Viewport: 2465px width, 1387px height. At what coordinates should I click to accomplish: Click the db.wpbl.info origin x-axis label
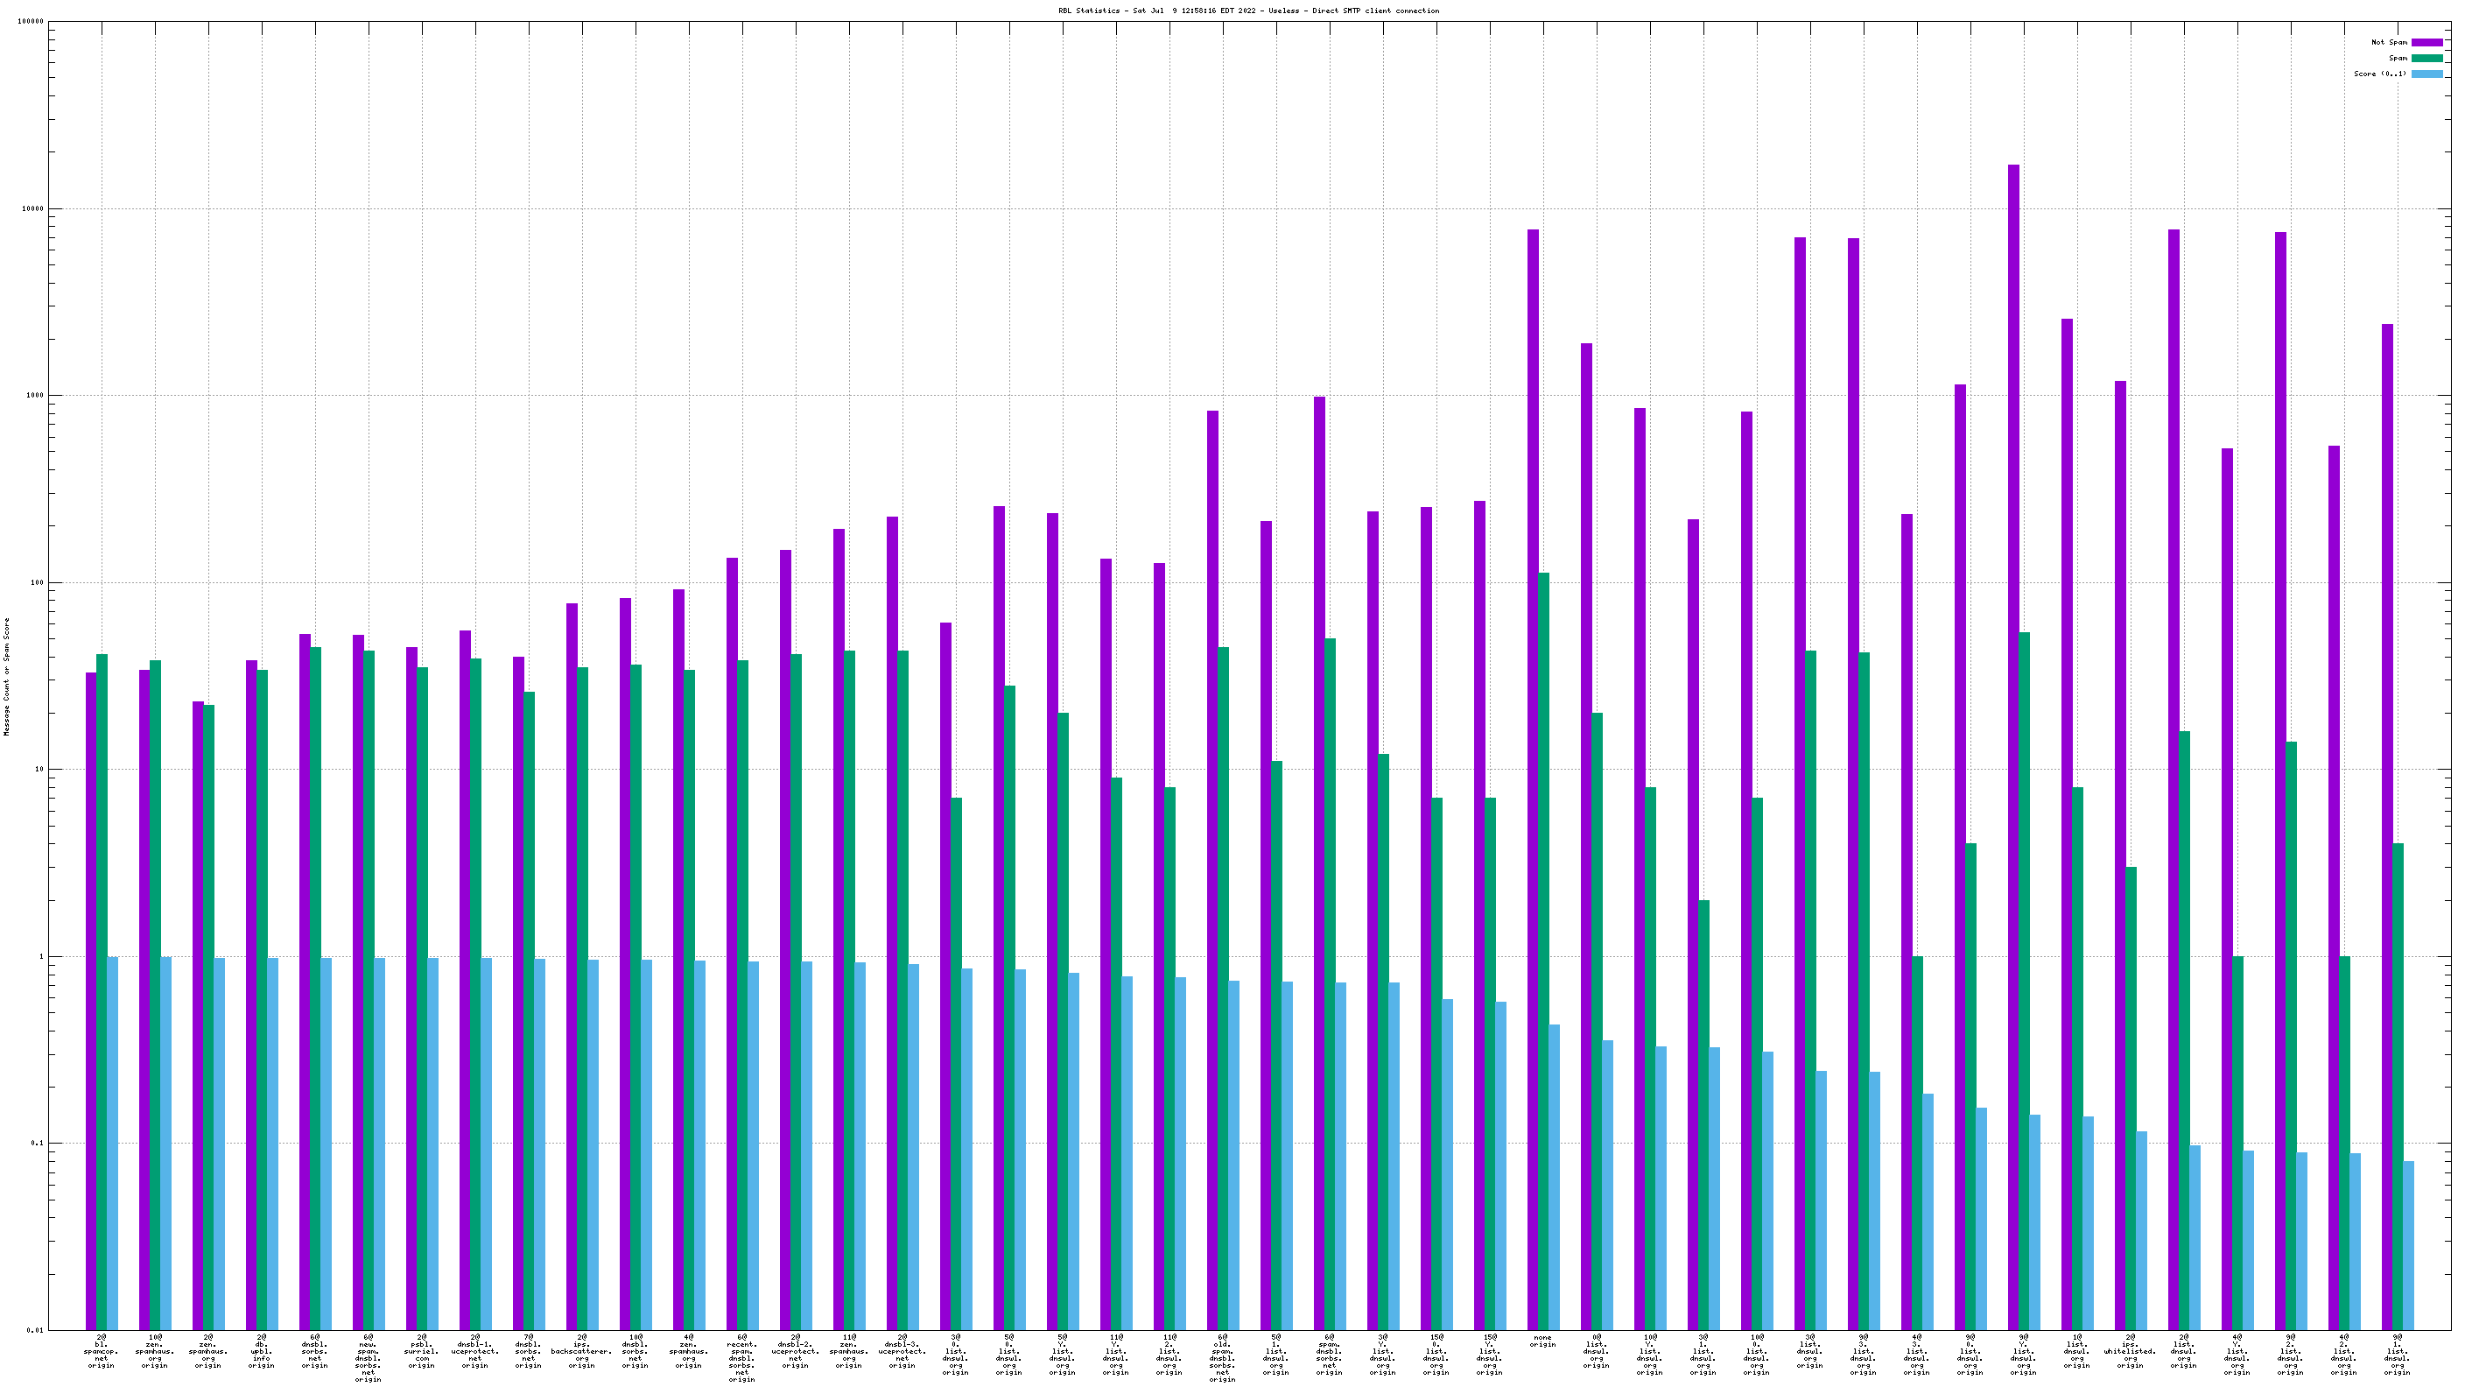coord(261,1350)
